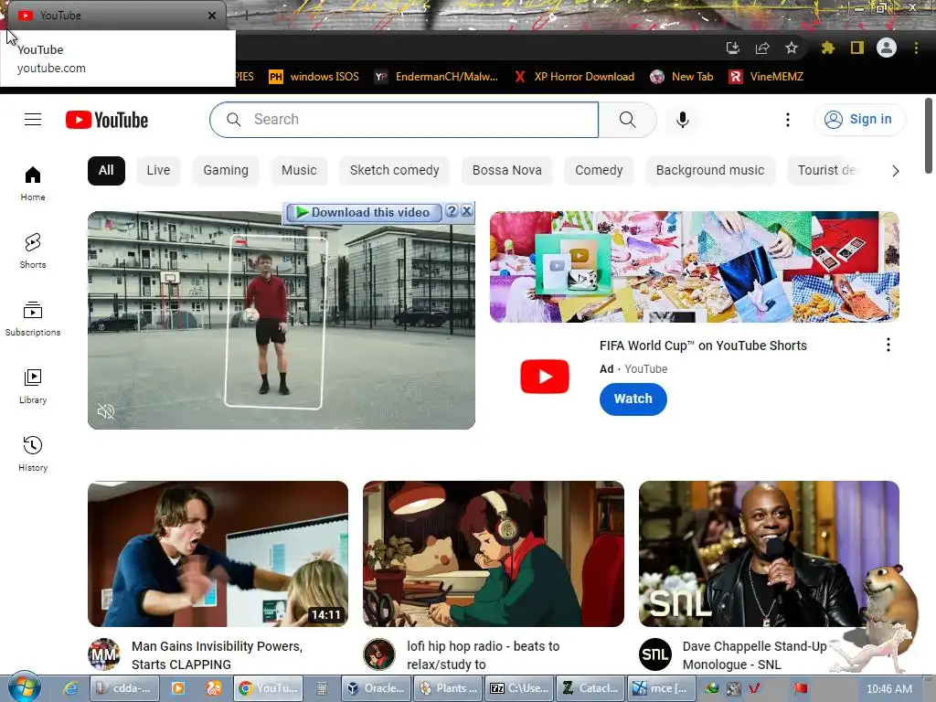Open Library from the sidebar
The height and width of the screenshot is (702, 936).
(x=33, y=387)
